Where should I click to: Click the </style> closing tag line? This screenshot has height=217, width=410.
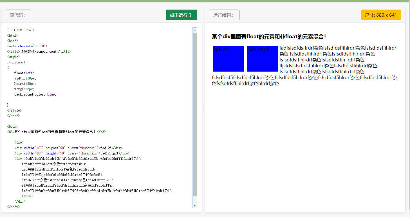(x=14, y=110)
